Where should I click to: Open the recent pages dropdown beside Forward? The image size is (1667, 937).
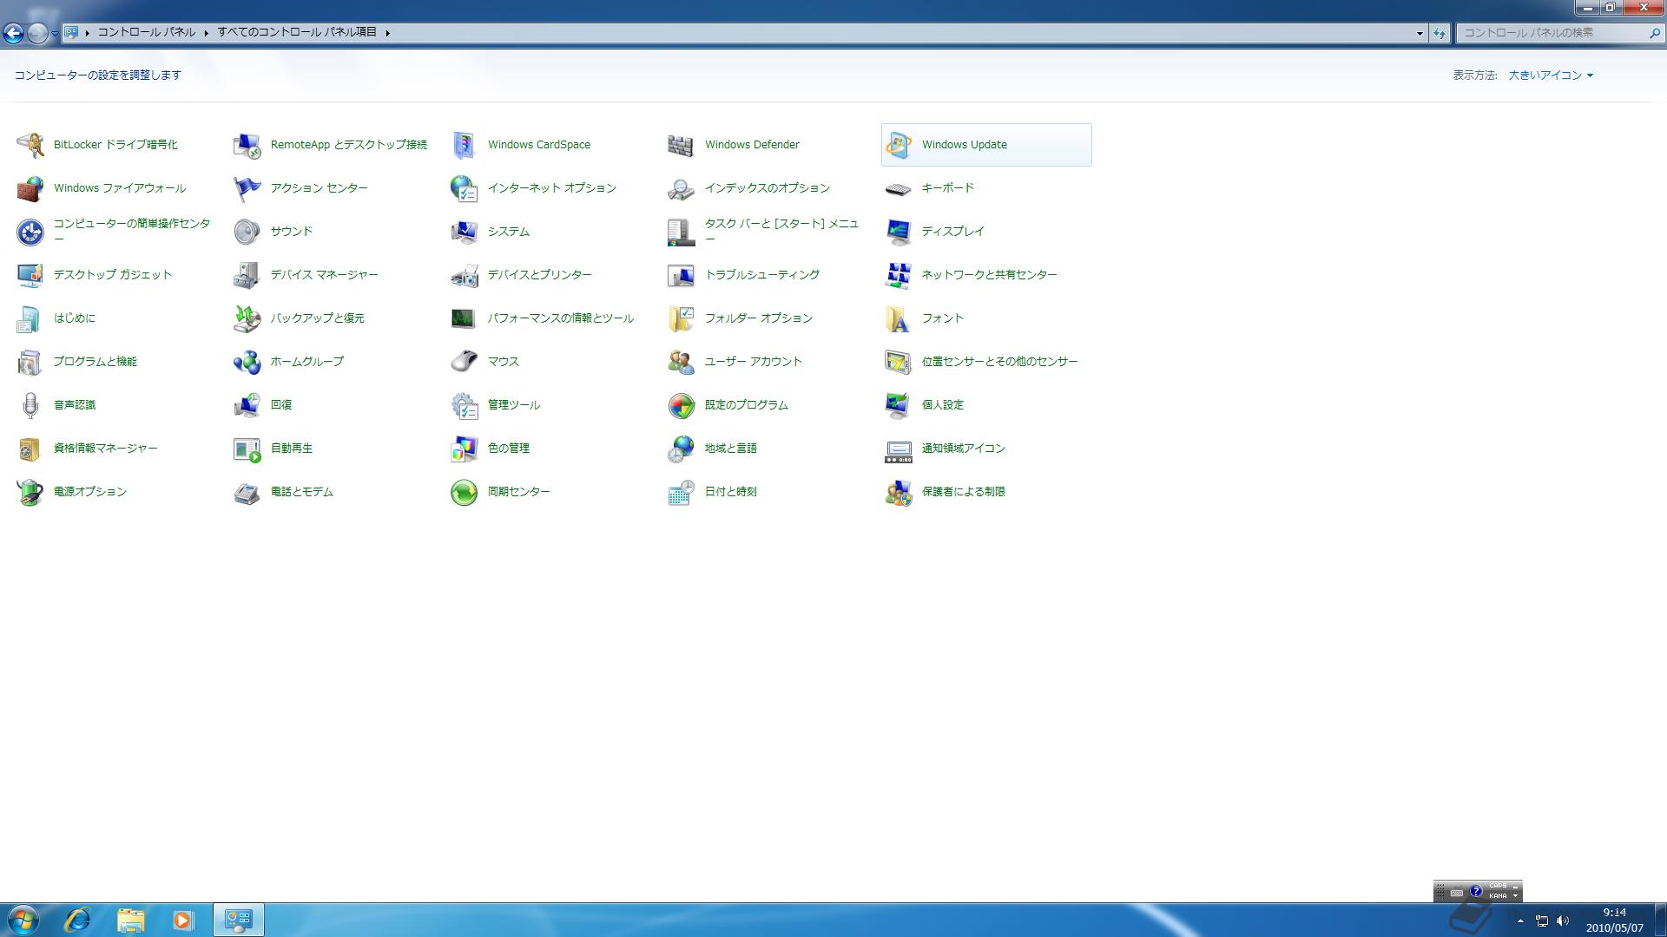tap(55, 33)
